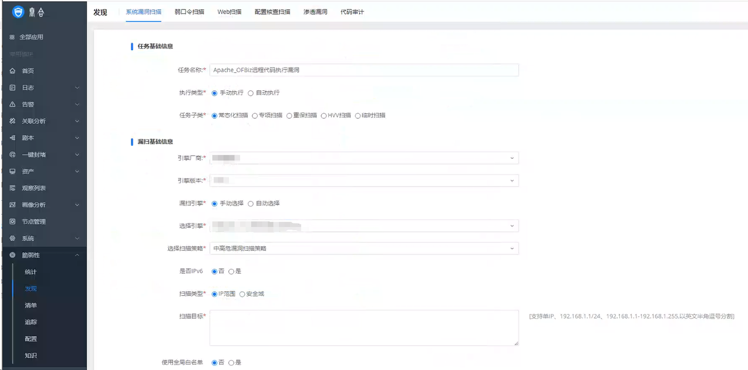
Task: Switch to the Web扫描 tab
Action: [x=228, y=11]
